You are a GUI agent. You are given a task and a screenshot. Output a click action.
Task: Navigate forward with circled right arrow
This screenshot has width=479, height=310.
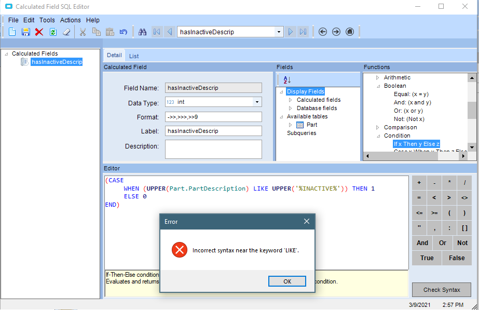tap(336, 32)
